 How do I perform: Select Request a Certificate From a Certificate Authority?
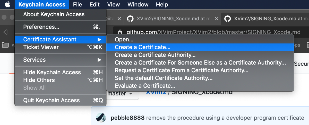pos(200,70)
